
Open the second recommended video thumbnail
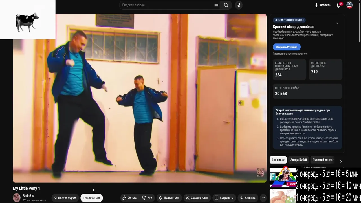pos(283,196)
